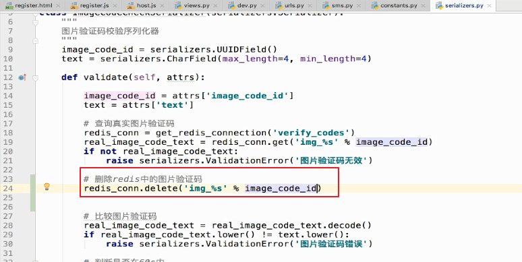Viewport: 522px width, 262px height.
Task: Click decode() call on line 28
Action: click(x=349, y=226)
